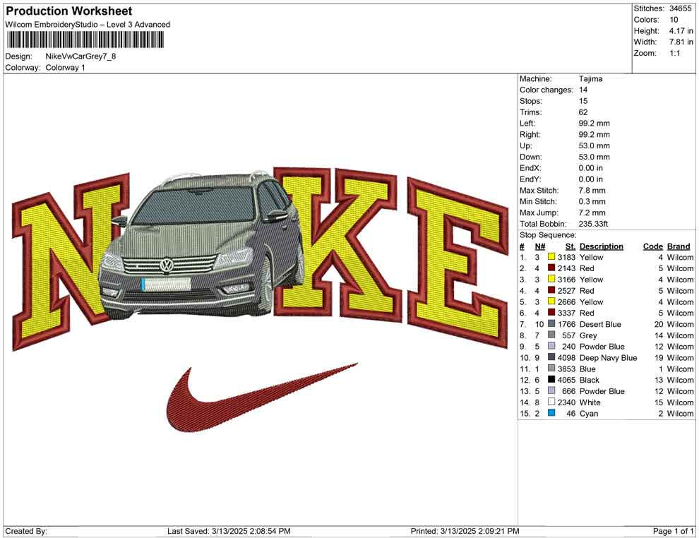
Task: Click the red swatch for stop 2 (2143)
Action: pos(551,268)
